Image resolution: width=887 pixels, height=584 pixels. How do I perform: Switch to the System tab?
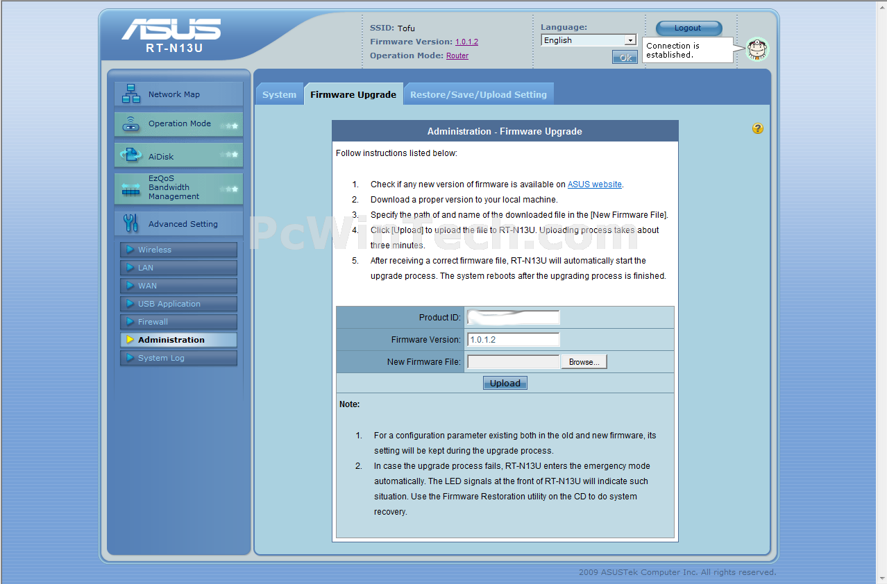pos(279,94)
